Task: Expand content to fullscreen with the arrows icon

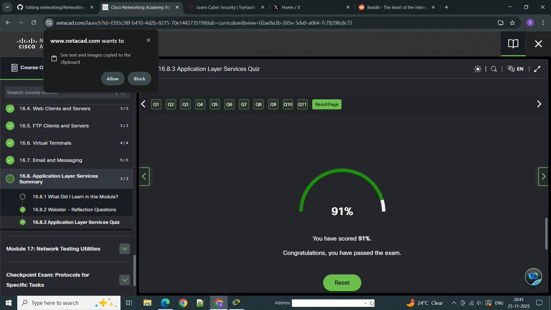Action: (538, 69)
